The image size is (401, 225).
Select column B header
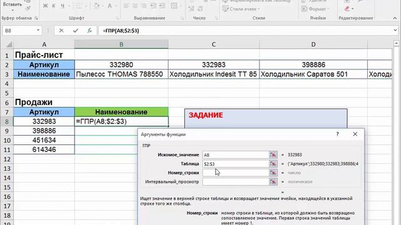point(122,44)
